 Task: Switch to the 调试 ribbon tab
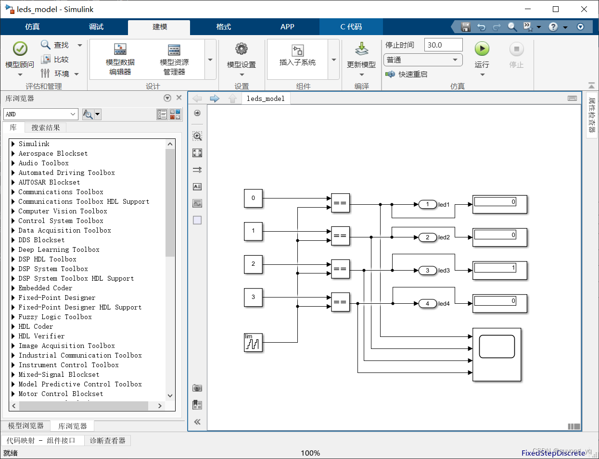tap(96, 27)
